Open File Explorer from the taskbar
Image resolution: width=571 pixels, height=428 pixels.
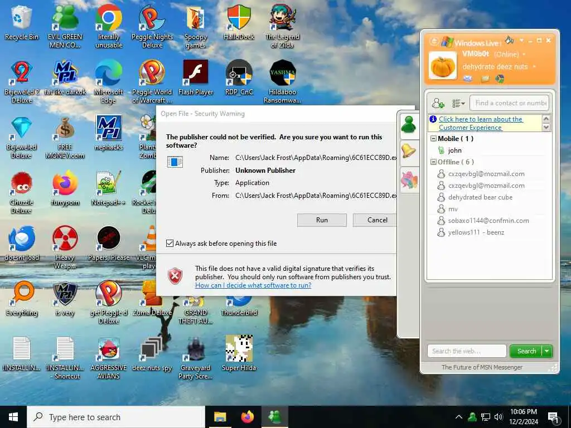click(x=220, y=417)
